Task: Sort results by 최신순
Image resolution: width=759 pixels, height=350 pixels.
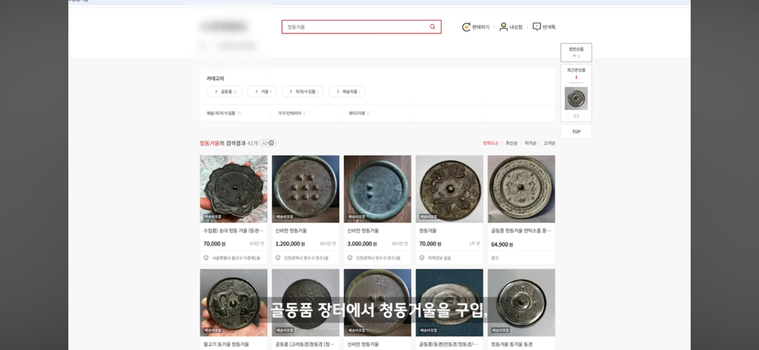Action: click(x=511, y=143)
